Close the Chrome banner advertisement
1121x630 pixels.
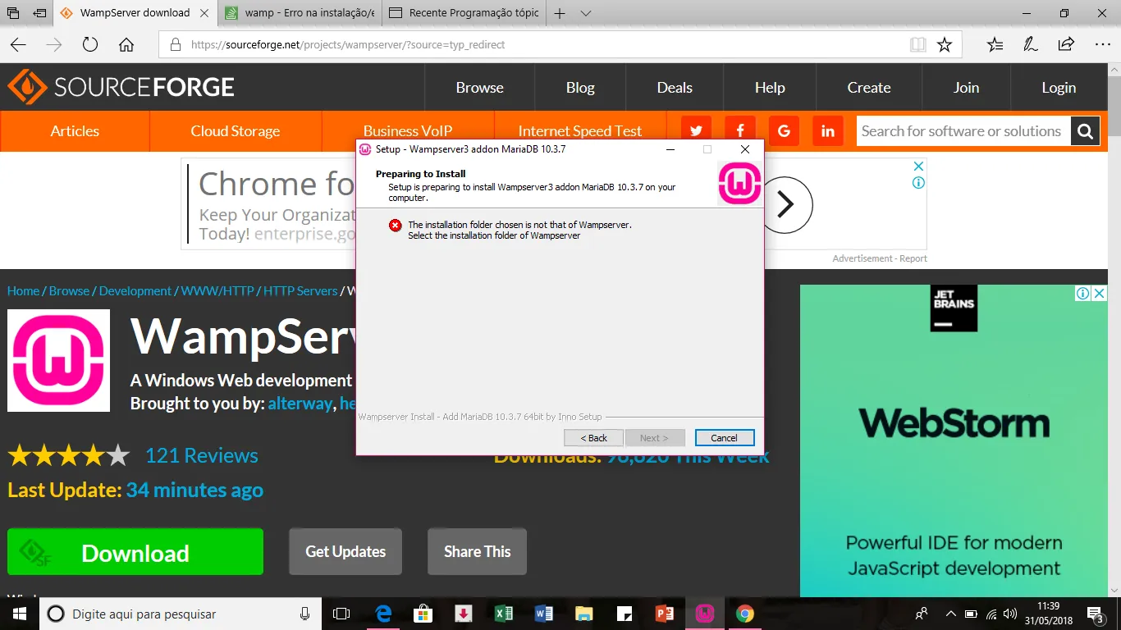point(919,167)
